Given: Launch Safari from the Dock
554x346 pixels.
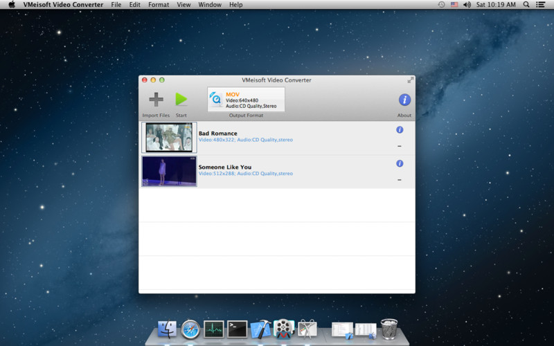Looking at the screenshot, I should point(190,329).
